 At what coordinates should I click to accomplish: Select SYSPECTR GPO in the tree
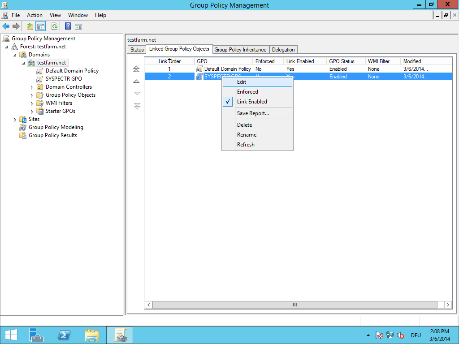click(64, 79)
